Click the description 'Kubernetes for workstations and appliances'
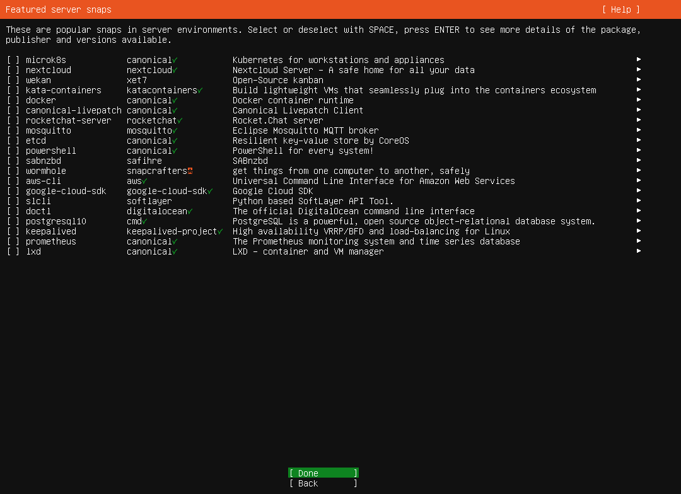 [x=339, y=60]
